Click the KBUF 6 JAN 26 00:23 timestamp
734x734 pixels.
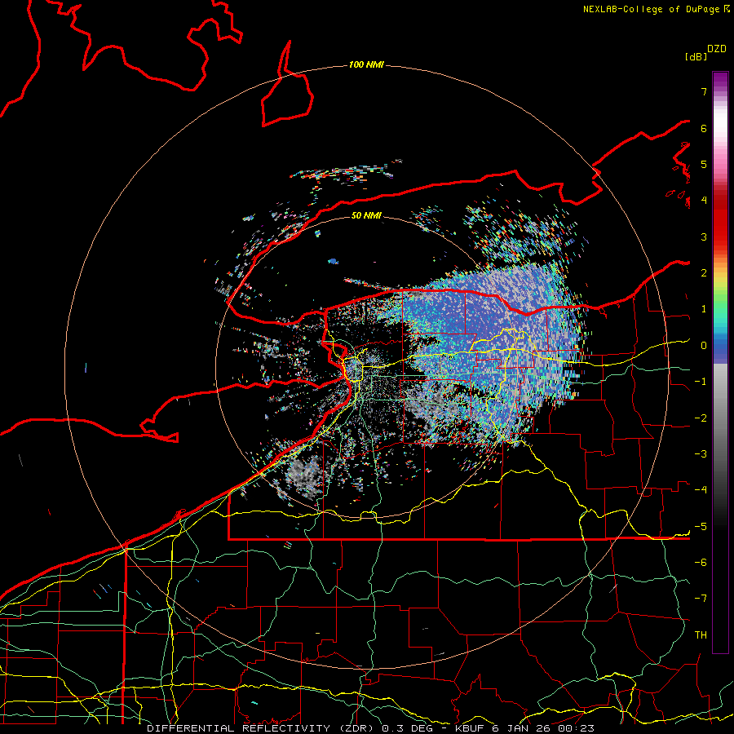coord(524,728)
